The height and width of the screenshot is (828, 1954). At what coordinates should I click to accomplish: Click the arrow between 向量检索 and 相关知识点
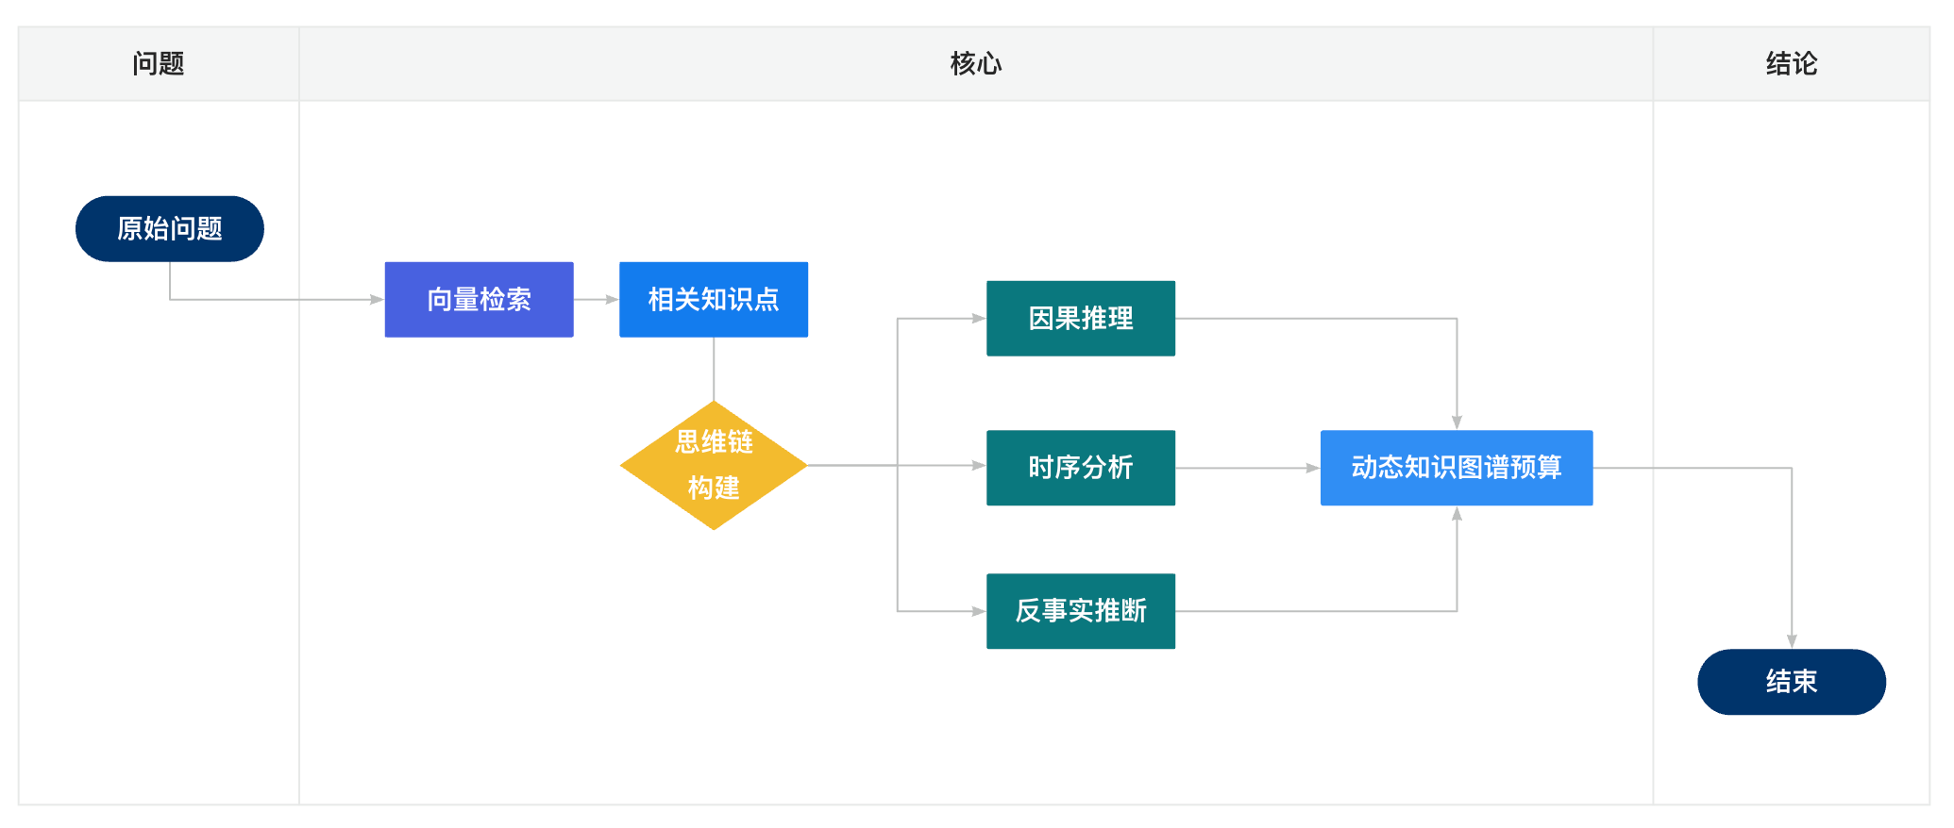tap(596, 300)
